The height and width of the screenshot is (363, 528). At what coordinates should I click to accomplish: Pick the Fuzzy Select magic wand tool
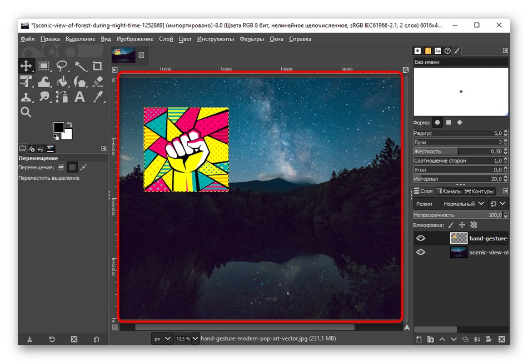coord(80,65)
